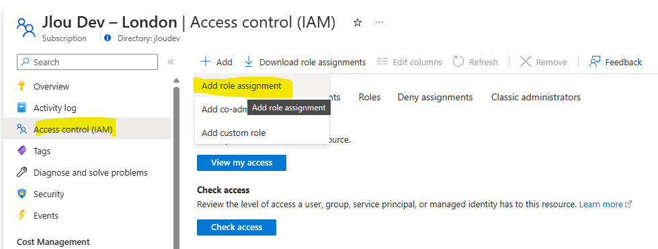Screen dimensions: 658x249
Task: Switch to the Roles tab
Action: (x=370, y=97)
